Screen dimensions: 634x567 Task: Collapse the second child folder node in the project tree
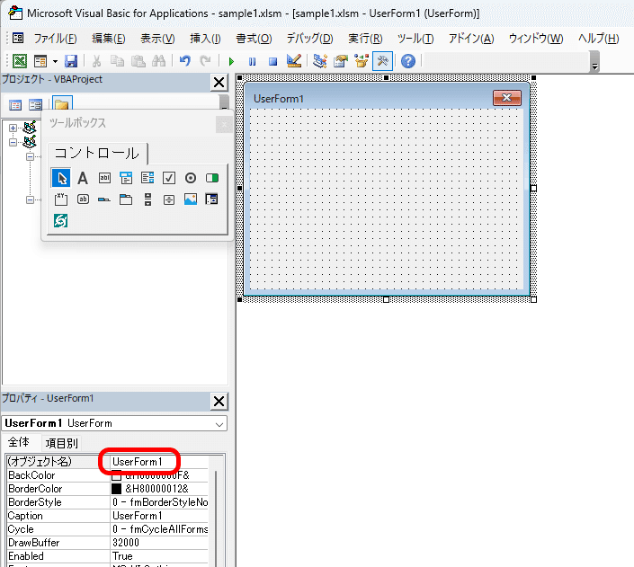(30, 200)
